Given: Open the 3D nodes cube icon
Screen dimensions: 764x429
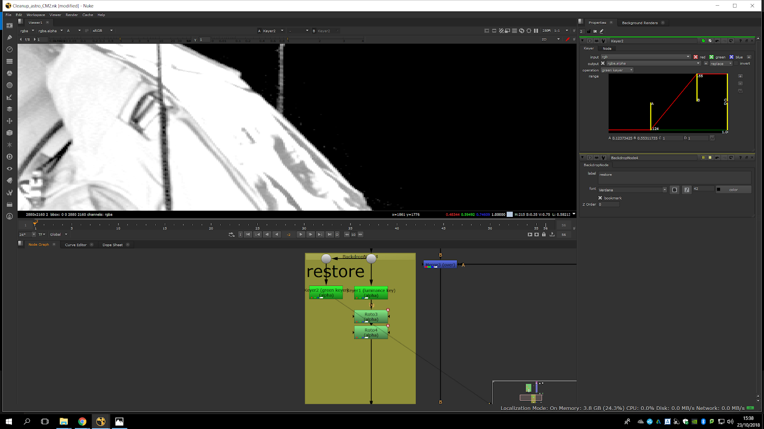Looking at the screenshot, I should [9, 133].
